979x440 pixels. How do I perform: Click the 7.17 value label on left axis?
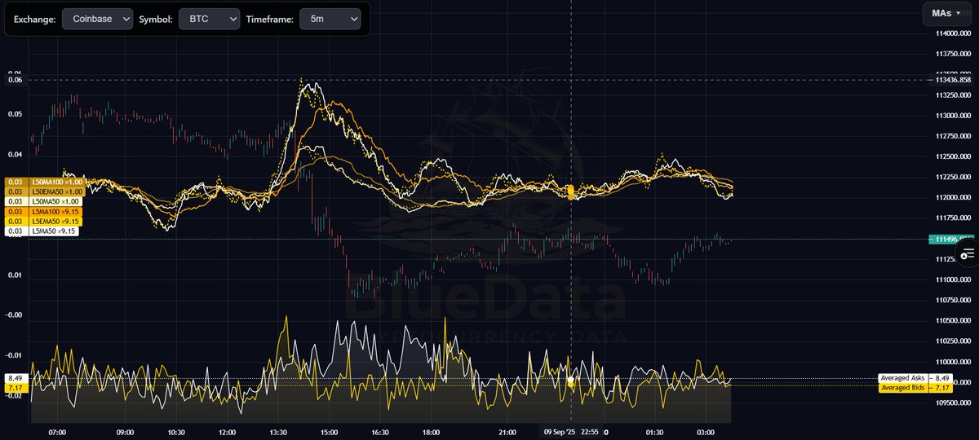(16, 388)
